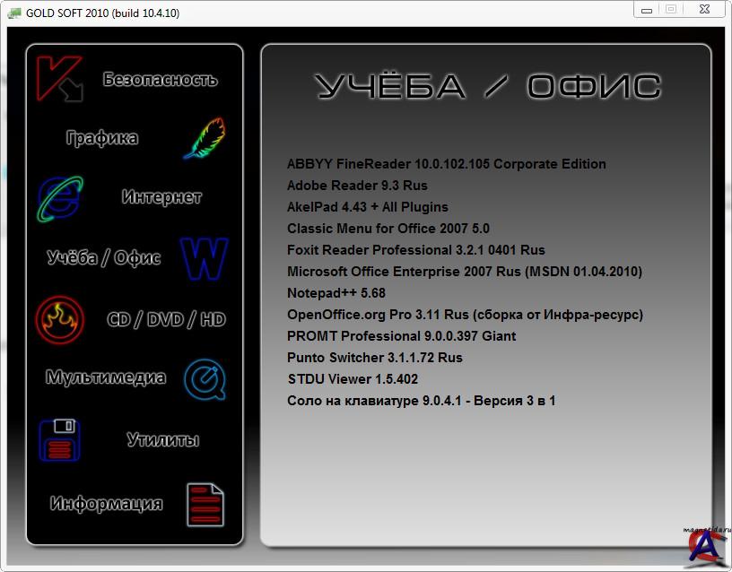This screenshot has height=572, width=732.
Task: Choose OpenOffice.org Pro 3.11 Rus entry
Action: (465, 315)
